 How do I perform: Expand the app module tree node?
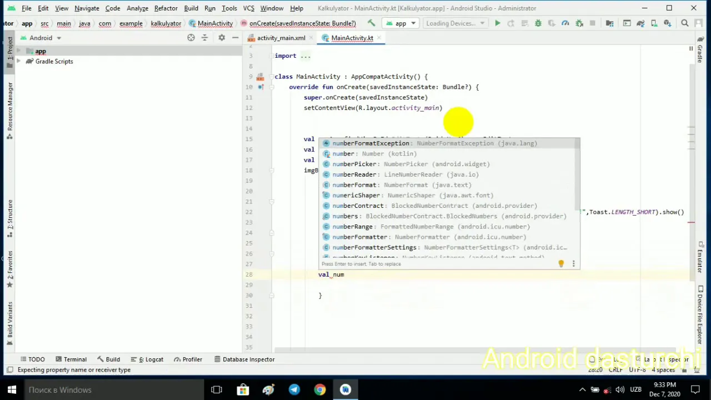coord(19,51)
